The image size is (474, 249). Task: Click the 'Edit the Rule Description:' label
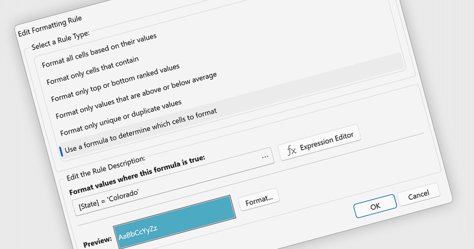click(x=106, y=168)
